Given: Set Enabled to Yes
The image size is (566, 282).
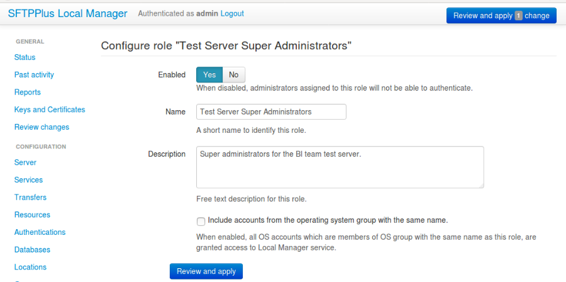Looking at the screenshot, I should click(209, 75).
